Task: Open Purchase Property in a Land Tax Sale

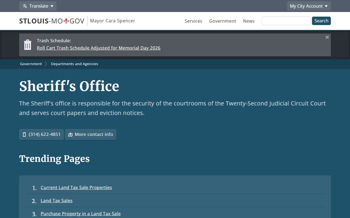Action: point(81,214)
